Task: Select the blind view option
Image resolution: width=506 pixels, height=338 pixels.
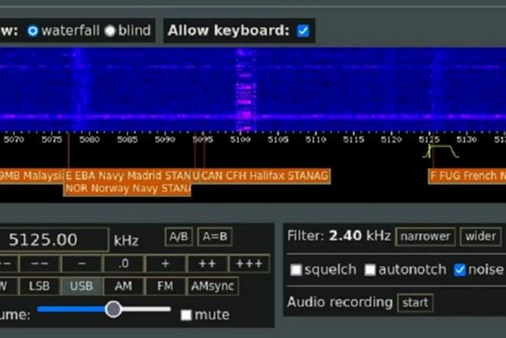Action: (x=111, y=31)
